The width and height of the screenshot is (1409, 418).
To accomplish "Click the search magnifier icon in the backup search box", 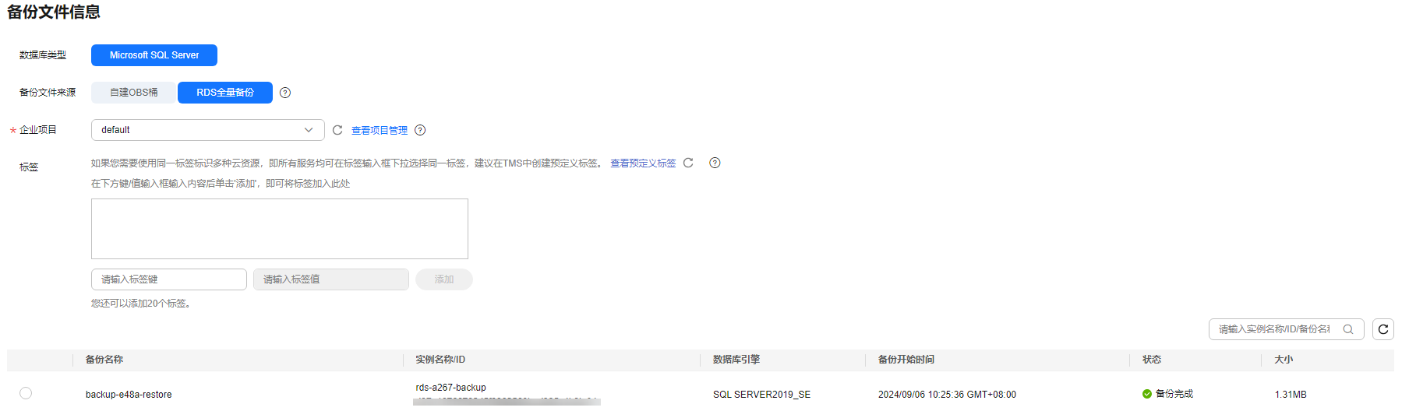I will pyautogui.click(x=1348, y=329).
